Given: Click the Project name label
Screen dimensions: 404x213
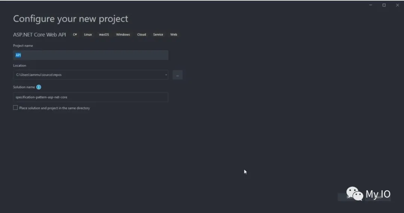Looking at the screenshot, I should pyautogui.click(x=23, y=46).
